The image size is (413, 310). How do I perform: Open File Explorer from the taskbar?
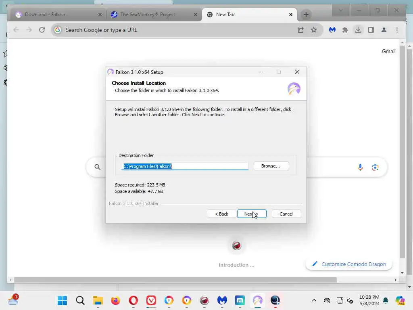point(98,300)
